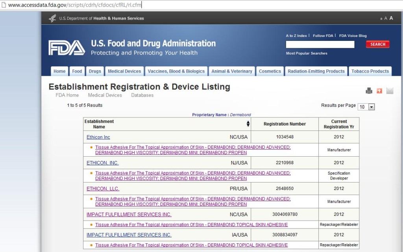The width and height of the screenshot is (403, 252).
Task: Click the email envelope icon
Action: 390,91
